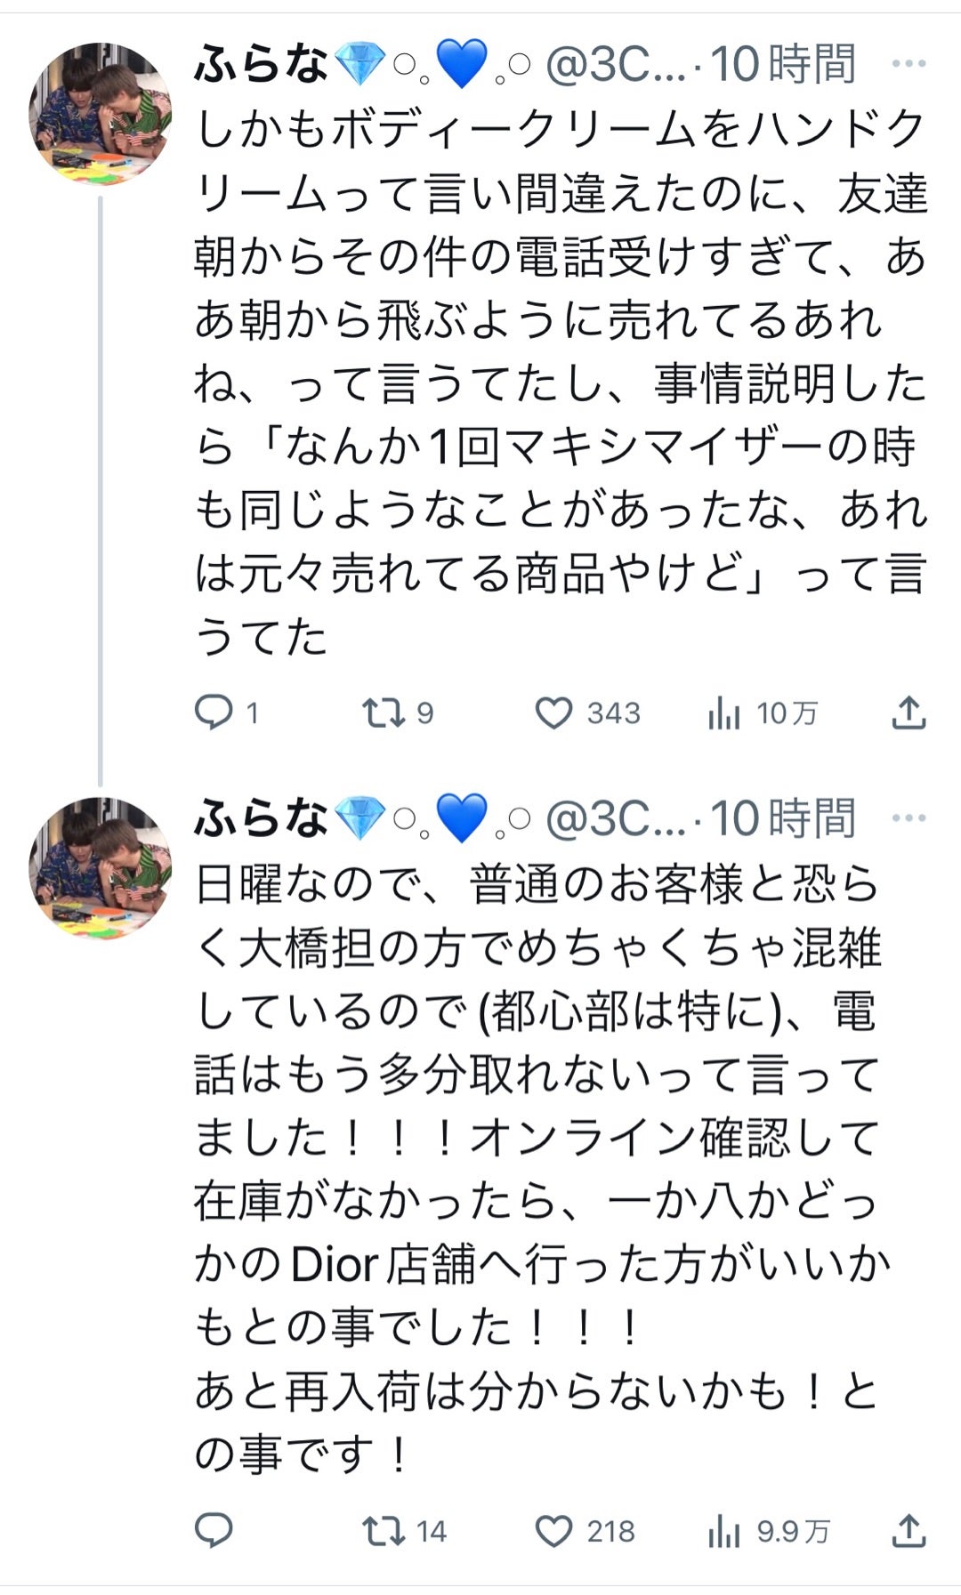View analytics of the 9.9万 views tweet
Image resolution: width=961 pixels, height=1595 pixels.
[724, 1531]
